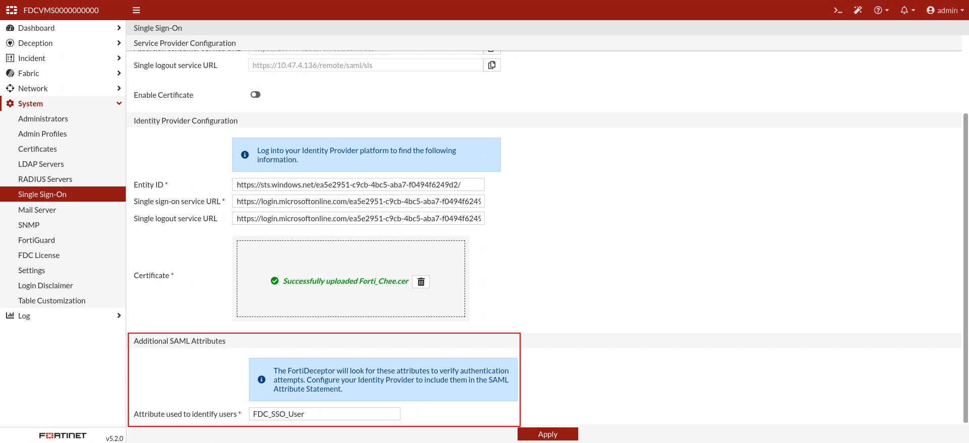The height and width of the screenshot is (443, 969).
Task: Click the Single sign-on service URL field
Action: (359, 201)
